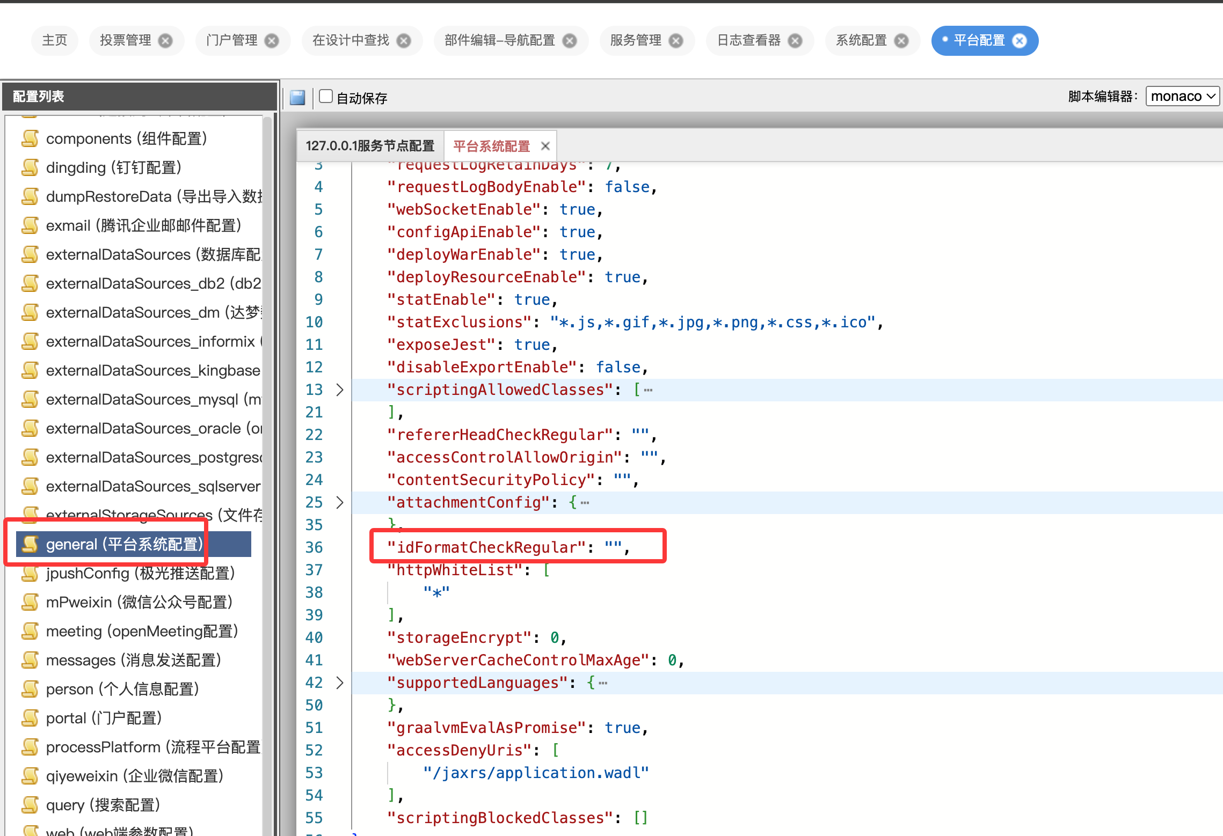Close the 日志查看器 tab via X icon

coord(795,41)
